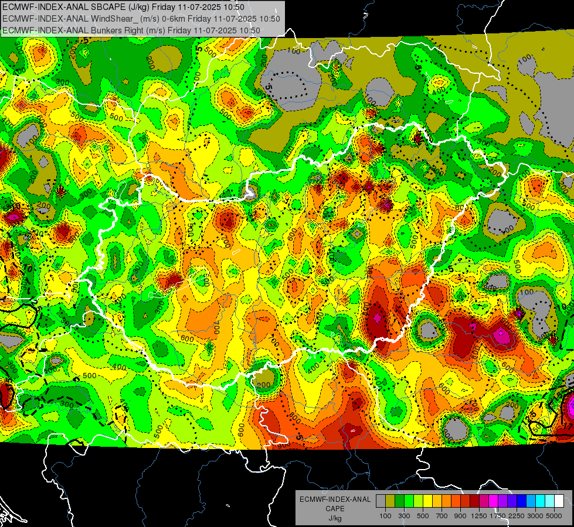Click the 500 legend scale value
This screenshot has height=527, width=574.
[423, 516]
